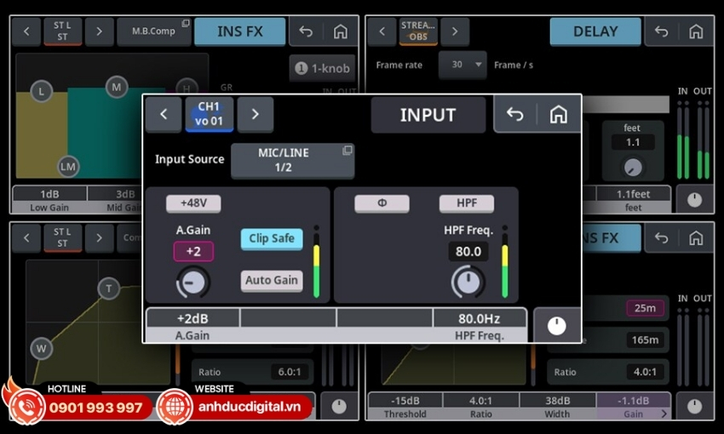Select W width handle in bottom-left graph
This screenshot has width=724, height=434.
pos(42,348)
